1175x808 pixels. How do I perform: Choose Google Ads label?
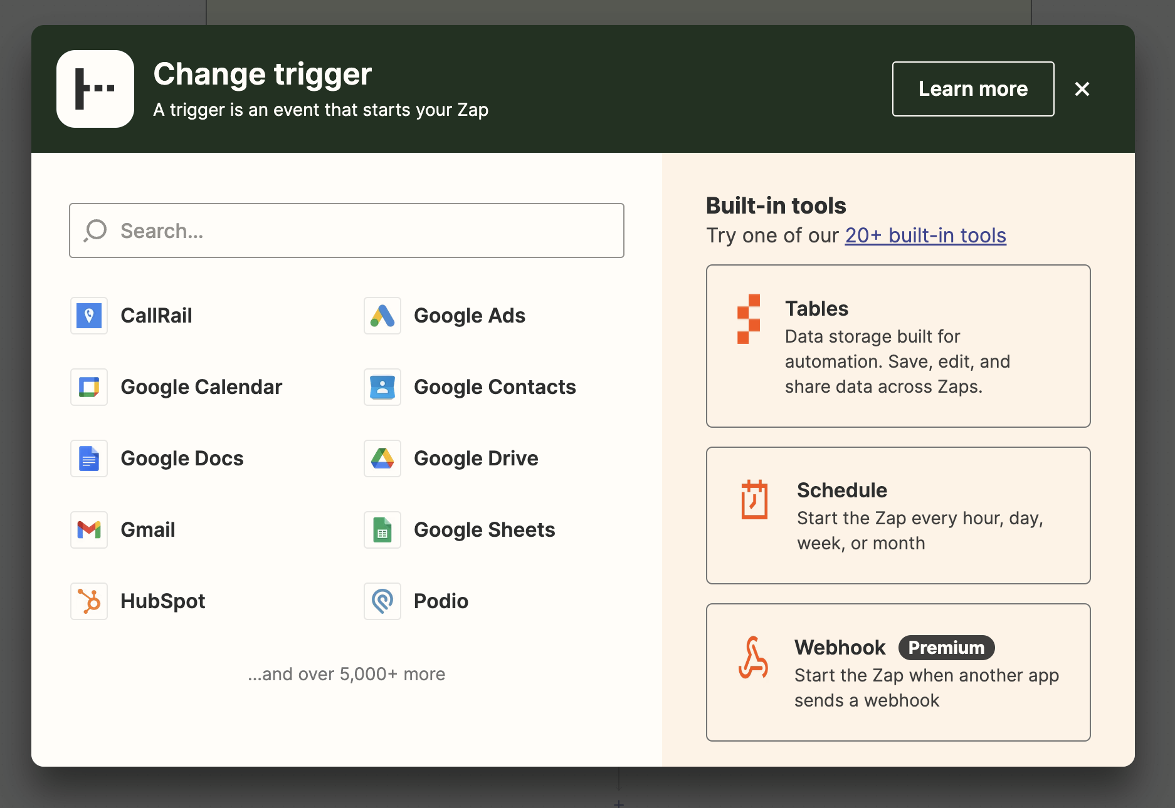[x=470, y=316]
